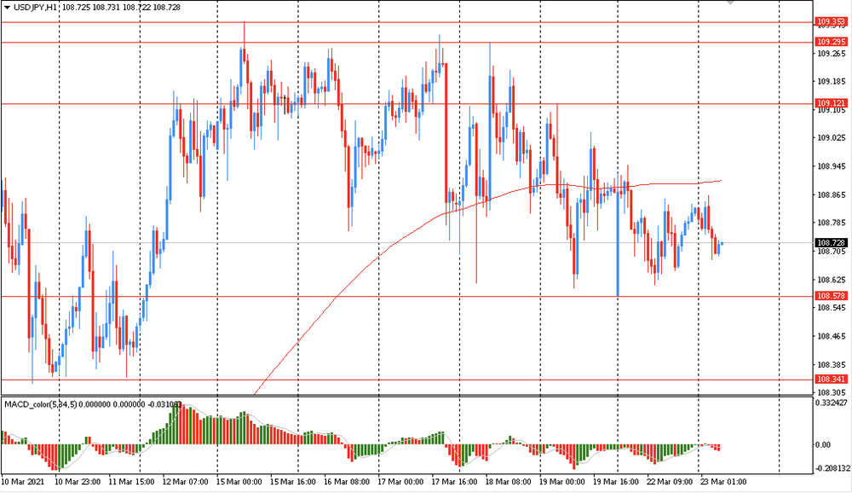Viewport: 852px width, 493px height.
Task: Select the 109.121 red level label
Action: (x=831, y=103)
